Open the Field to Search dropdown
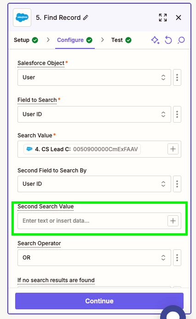 coord(94,114)
